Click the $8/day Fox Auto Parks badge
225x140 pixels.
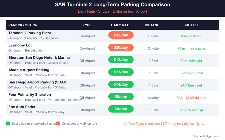point(121,109)
